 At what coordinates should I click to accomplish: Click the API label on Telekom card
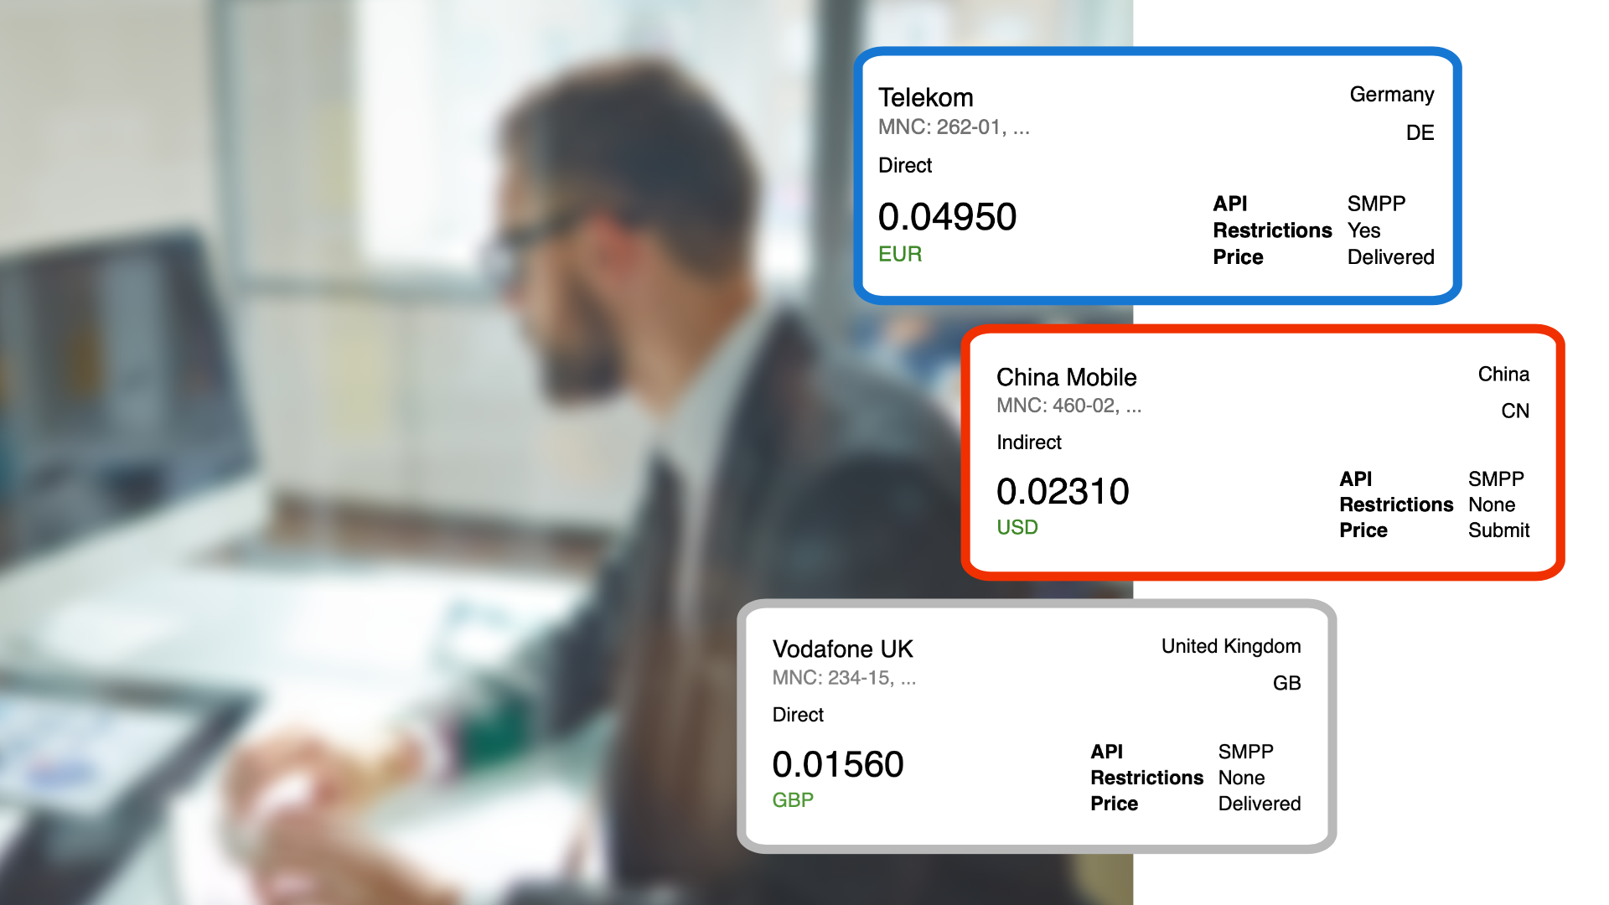tap(1229, 204)
